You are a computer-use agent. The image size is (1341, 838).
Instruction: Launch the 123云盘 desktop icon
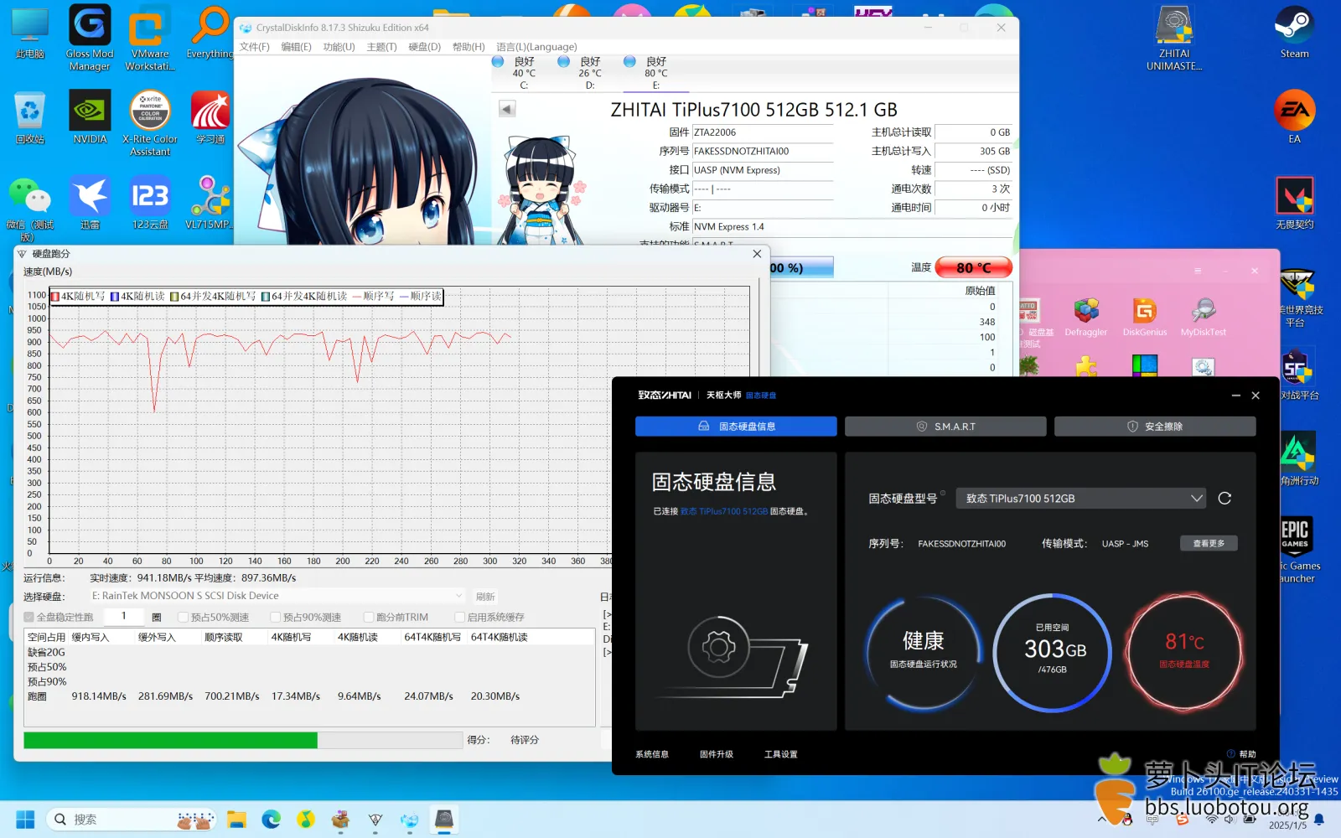pos(150,203)
